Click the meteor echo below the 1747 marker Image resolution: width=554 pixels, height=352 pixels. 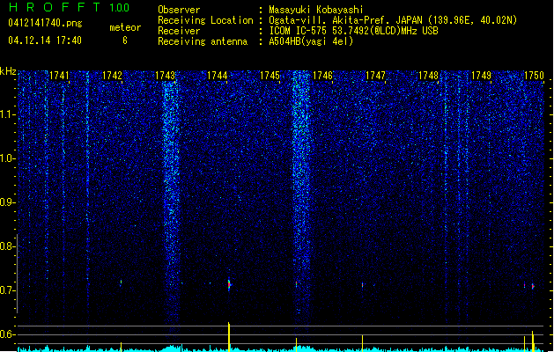point(363,284)
